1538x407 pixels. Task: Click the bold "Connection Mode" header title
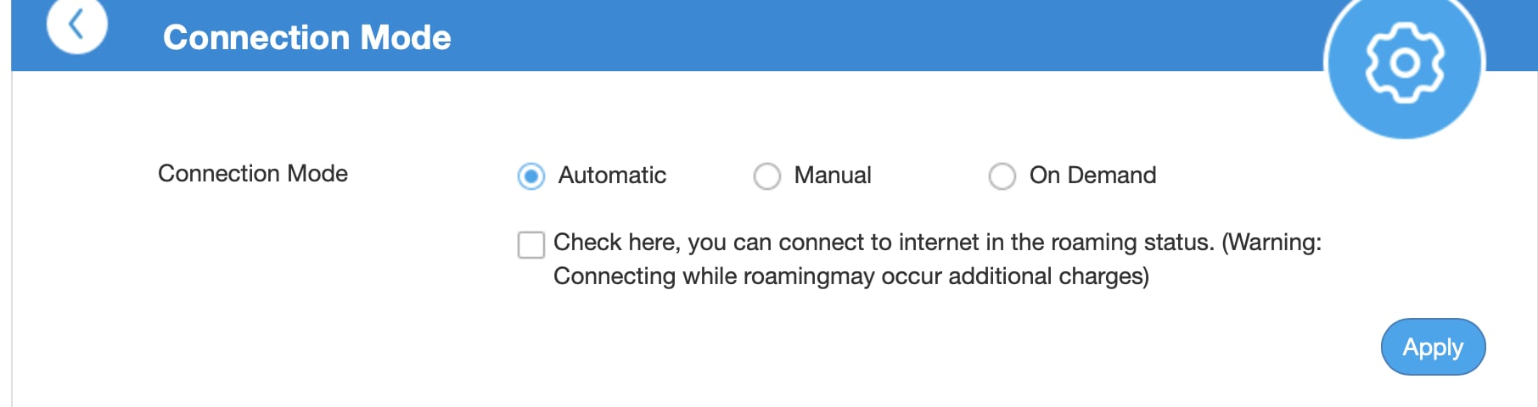click(x=307, y=37)
